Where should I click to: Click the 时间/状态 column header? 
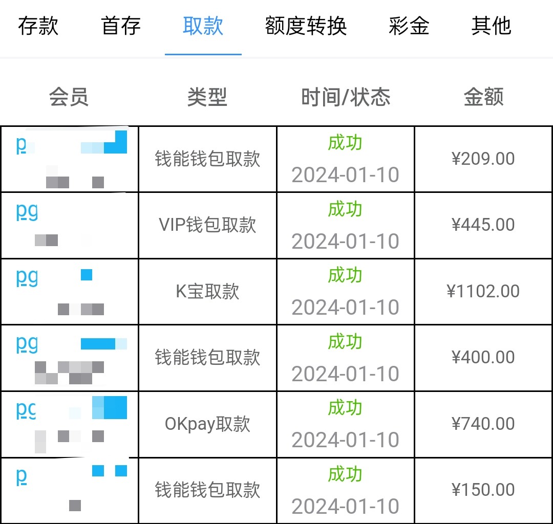click(x=346, y=97)
